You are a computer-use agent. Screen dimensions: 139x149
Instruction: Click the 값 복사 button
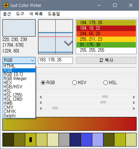coord(106,60)
